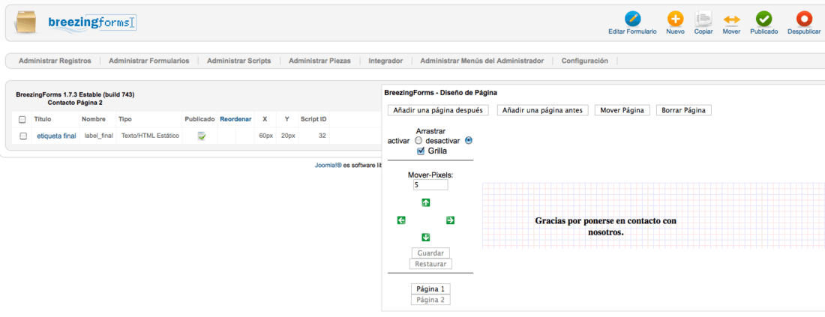Click the Nuevo plus icon

pos(675,19)
